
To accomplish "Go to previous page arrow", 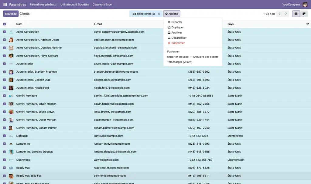I will tap(279, 14).
